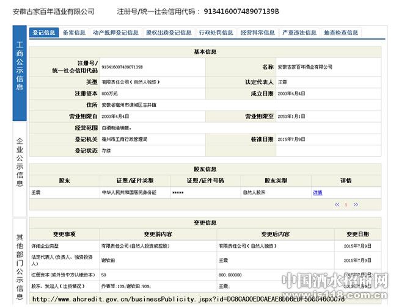Select page 1 in shareholder pagination
The width and height of the screenshot is (399, 307).
pyautogui.click(x=346, y=204)
